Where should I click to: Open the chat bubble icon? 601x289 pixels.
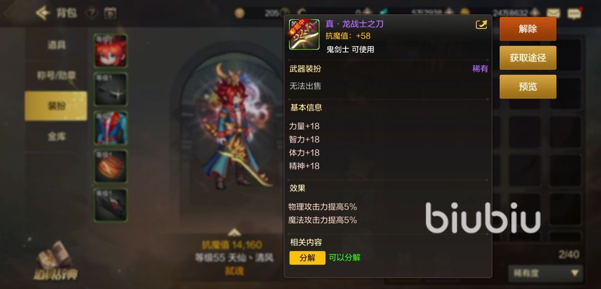tap(574, 14)
